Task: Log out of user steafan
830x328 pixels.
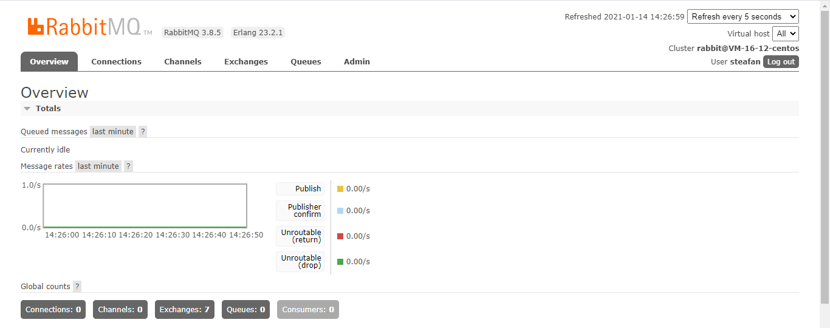Action: pyautogui.click(x=781, y=62)
